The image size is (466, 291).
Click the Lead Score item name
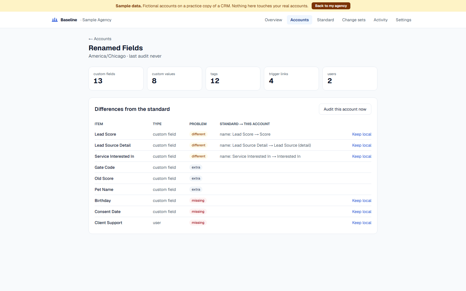pyautogui.click(x=105, y=134)
